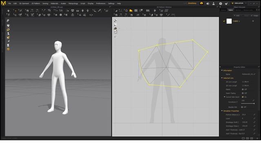This screenshot has height=146, width=261.
Task: Click the edit pencil beside Layer value
Action: click(x=254, y=118)
